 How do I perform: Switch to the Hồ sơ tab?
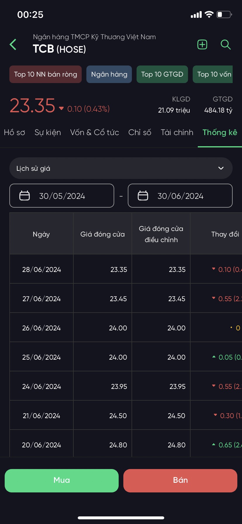(15, 132)
